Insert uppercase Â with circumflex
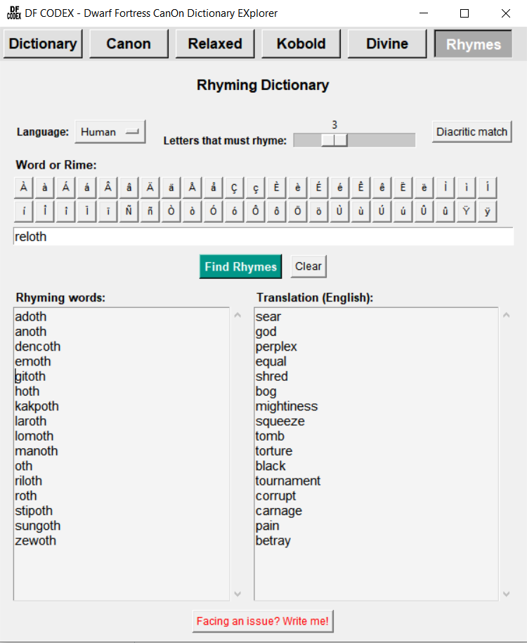Image resolution: width=527 pixels, height=643 pixels. pyautogui.click(x=108, y=188)
